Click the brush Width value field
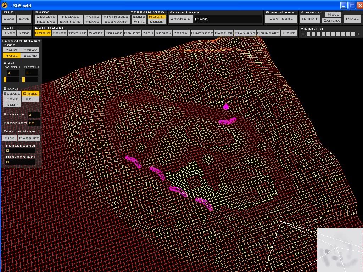The width and height of the screenshot is (363, 272). [12, 73]
